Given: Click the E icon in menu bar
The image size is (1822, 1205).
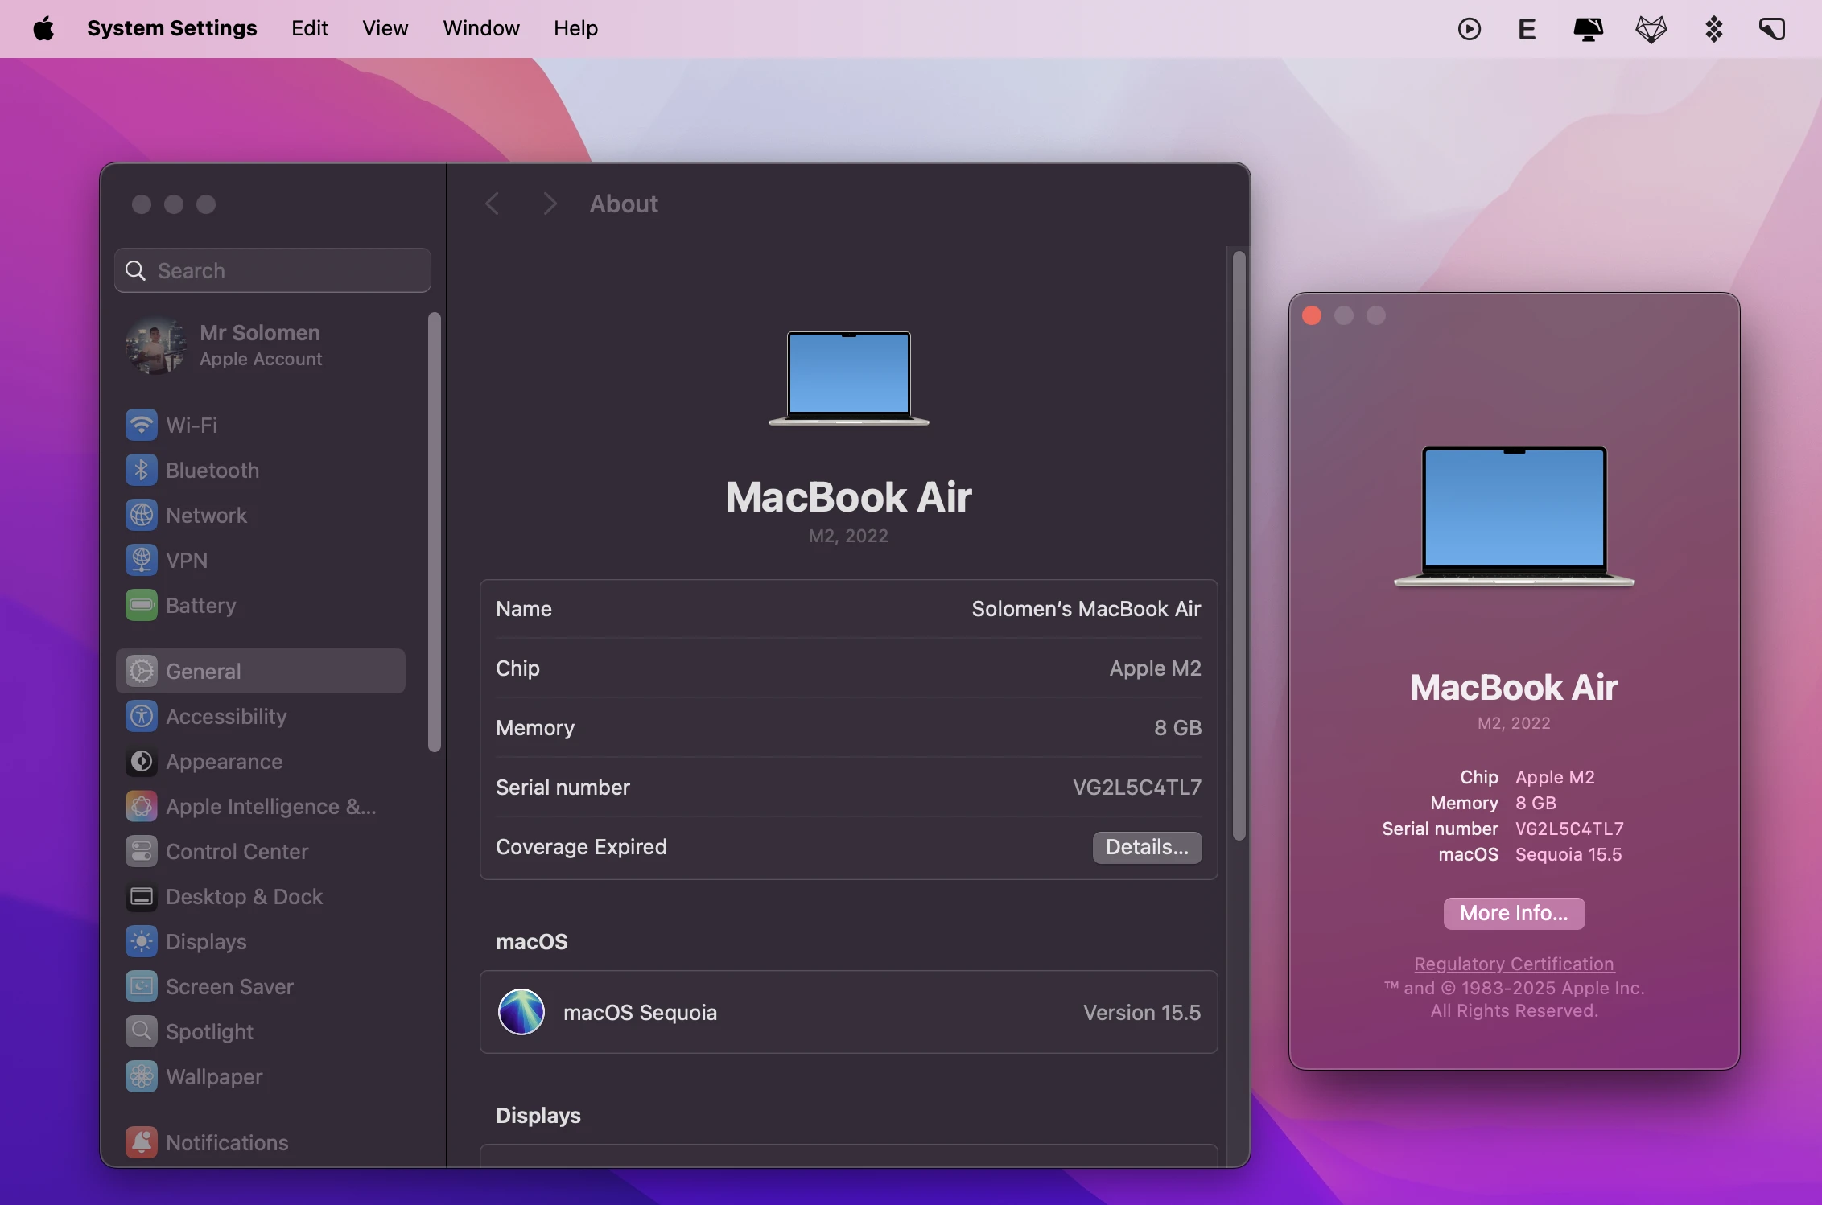Looking at the screenshot, I should 1527,29.
